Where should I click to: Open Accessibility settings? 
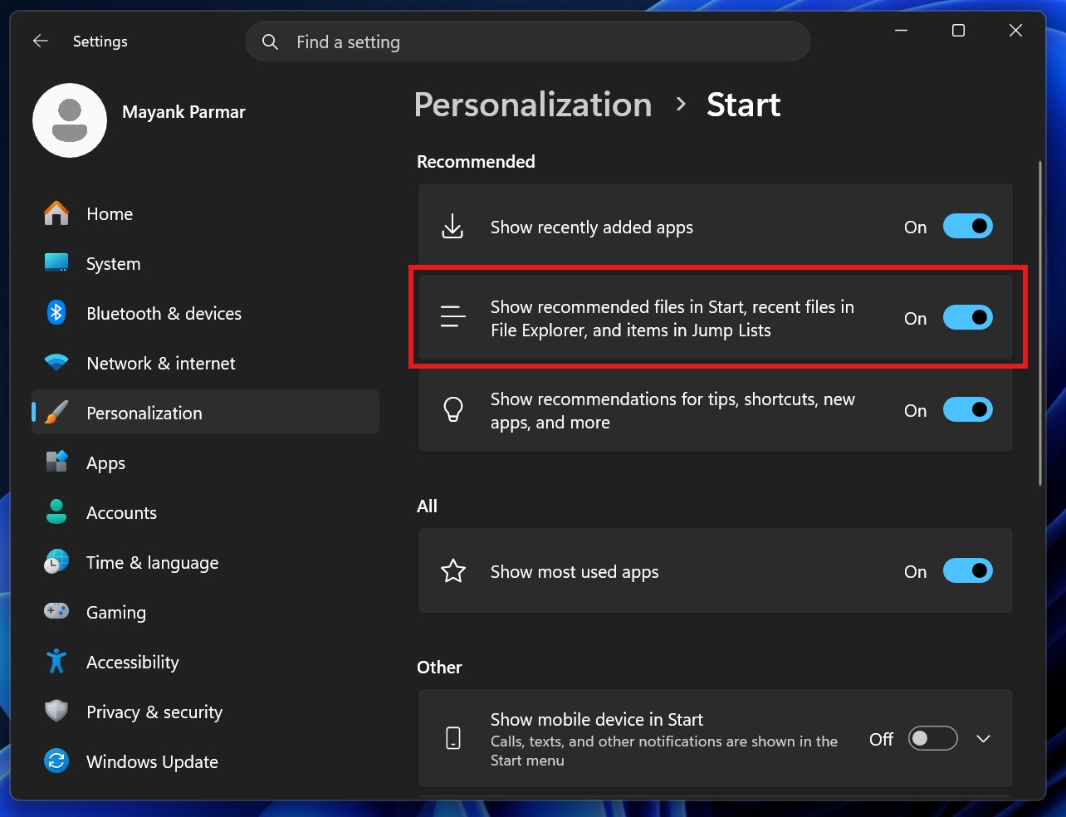(205, 662)
